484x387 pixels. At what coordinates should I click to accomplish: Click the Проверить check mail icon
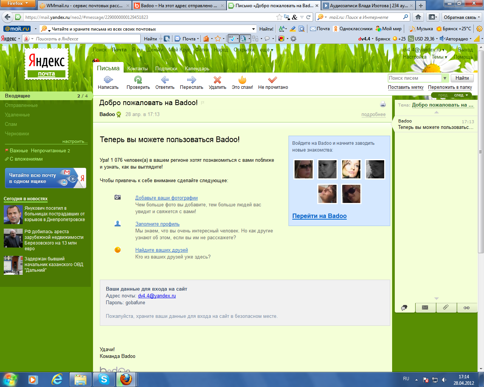click(138, 80)
